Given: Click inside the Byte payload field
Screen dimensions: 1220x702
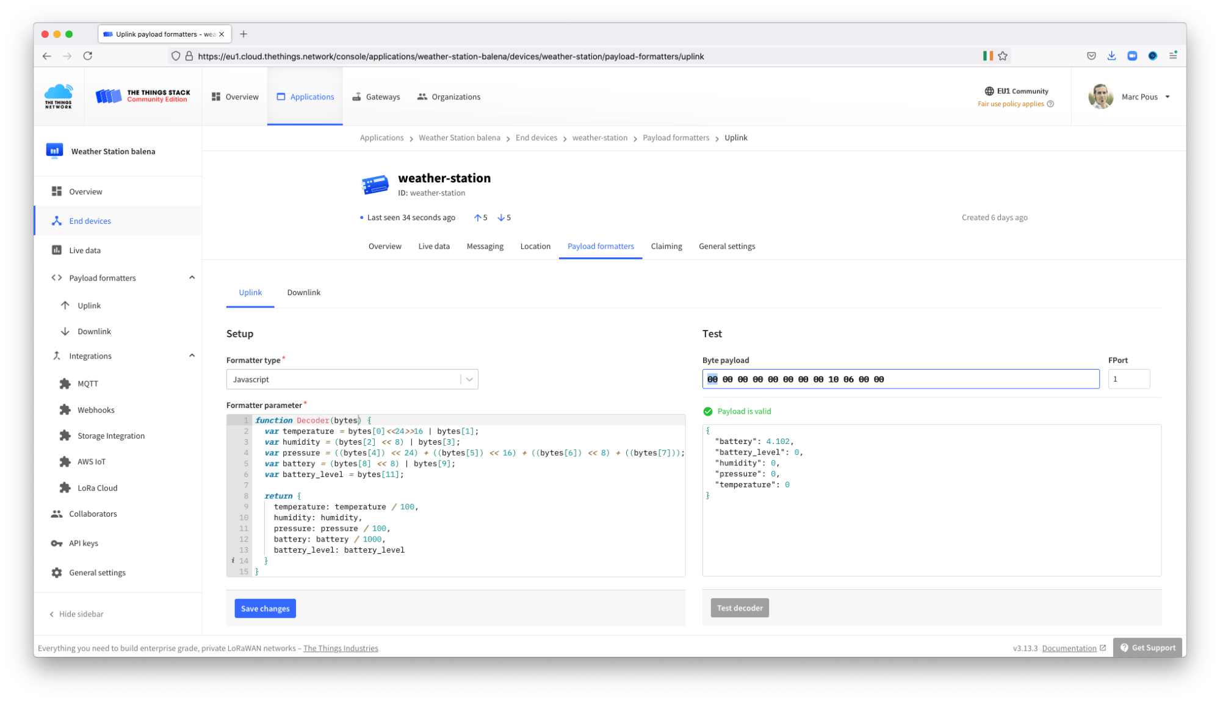Looking at the screenshot, I should point(900,379).
